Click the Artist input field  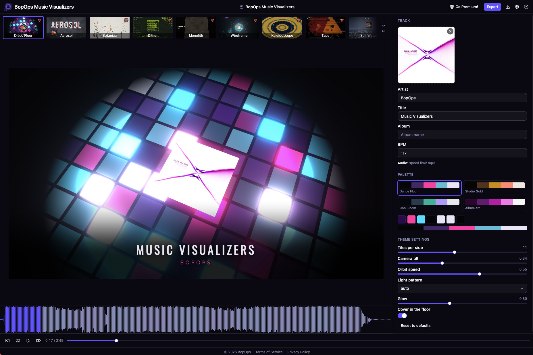click(462, 98)
